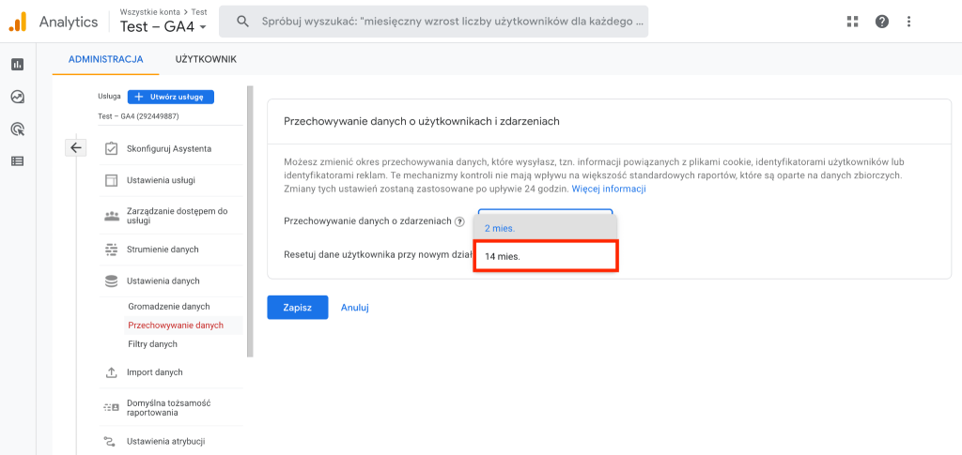Open the Google apps grid icon

tap(852, 22)
